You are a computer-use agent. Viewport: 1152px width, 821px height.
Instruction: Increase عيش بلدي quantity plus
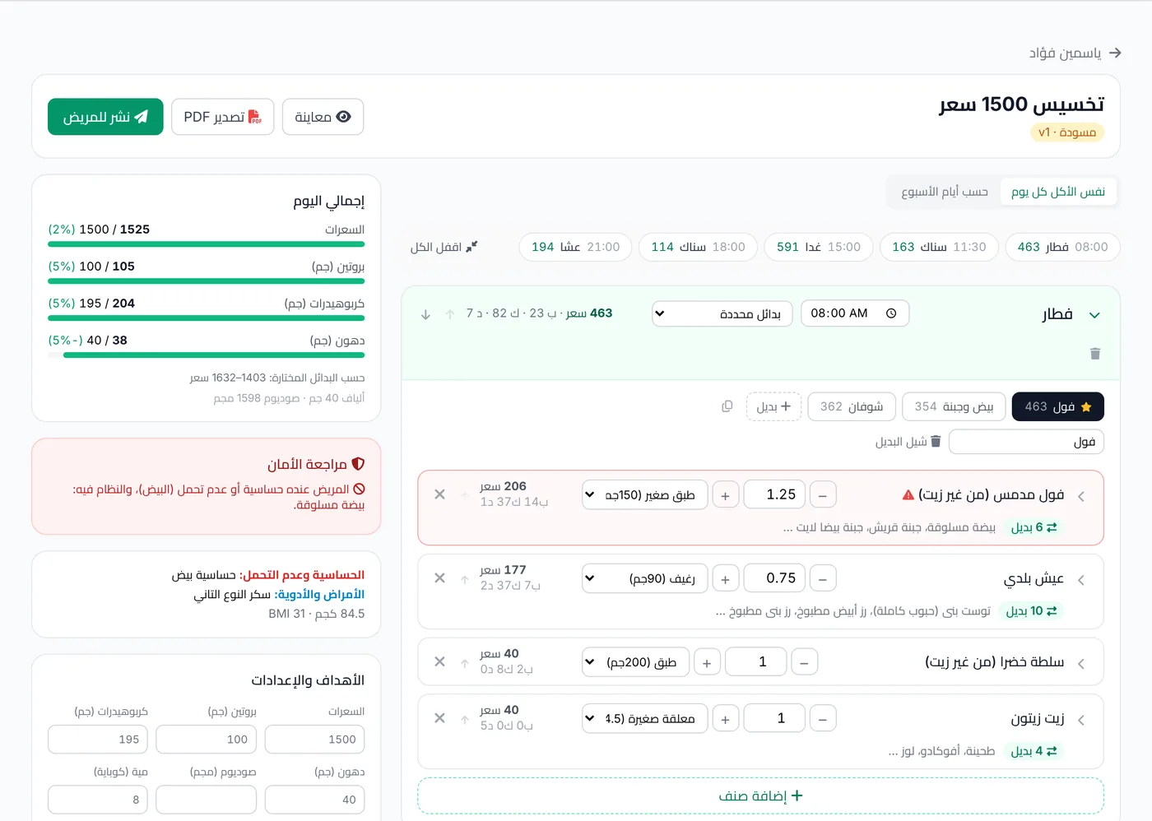725,578
